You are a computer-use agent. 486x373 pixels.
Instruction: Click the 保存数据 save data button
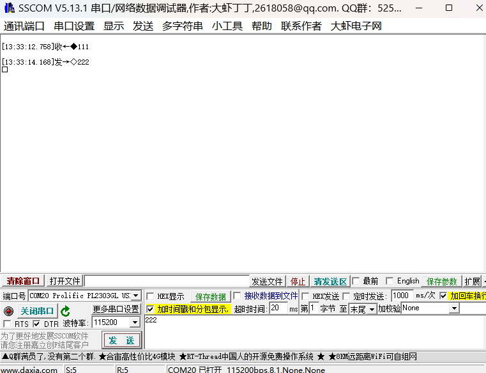point(211,297)
